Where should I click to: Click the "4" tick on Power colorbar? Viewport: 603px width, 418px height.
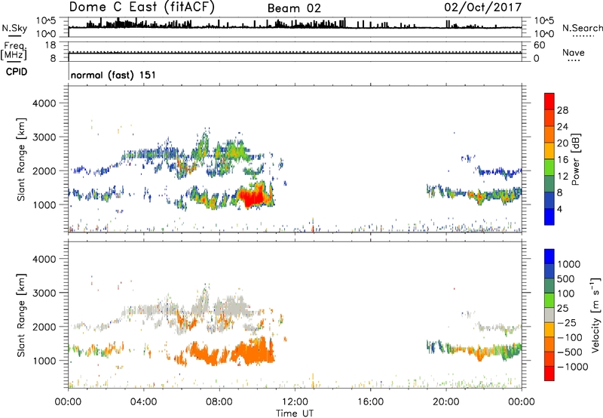[559, 209]
